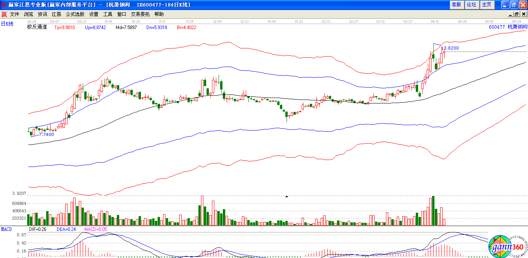The height and width of the screenshot is (258, 528).
Task: Close the inner chart window
Action: pyautogui.click(x=523, y=14)
